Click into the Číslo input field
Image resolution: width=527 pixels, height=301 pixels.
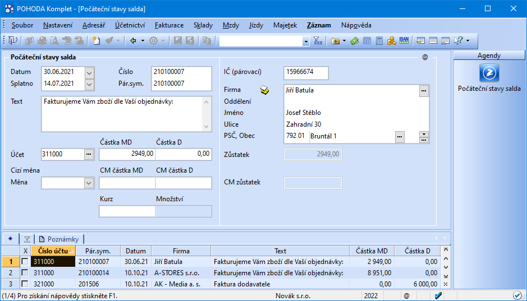181,72
